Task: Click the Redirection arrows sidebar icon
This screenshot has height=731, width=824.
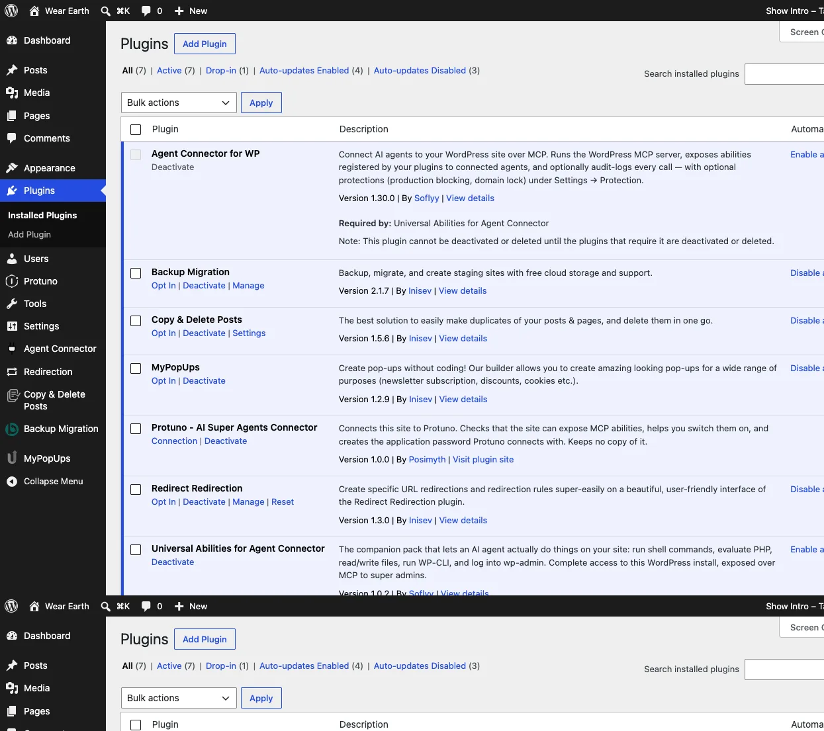Action: (x=12, y=372)
